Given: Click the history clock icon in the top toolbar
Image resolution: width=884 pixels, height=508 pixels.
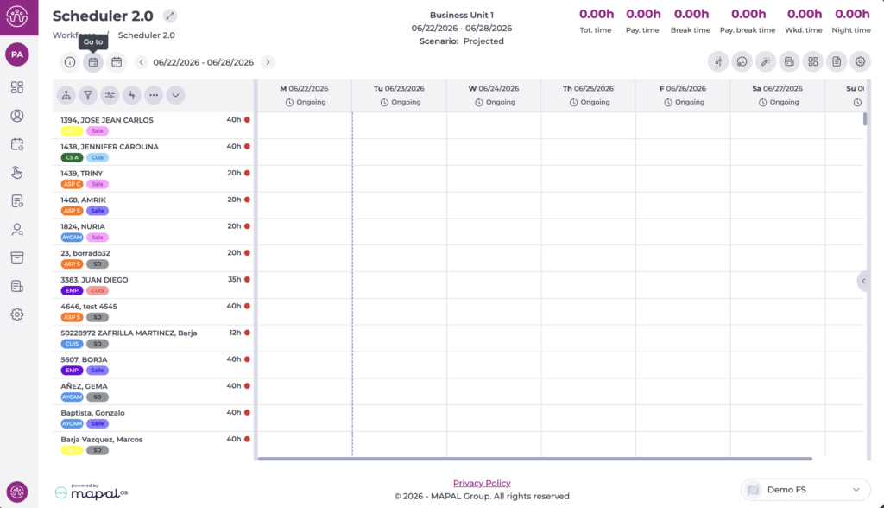Looking at the screenshot, I should [742, 62].
